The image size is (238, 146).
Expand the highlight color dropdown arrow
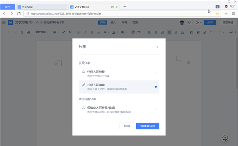(126, 32)
